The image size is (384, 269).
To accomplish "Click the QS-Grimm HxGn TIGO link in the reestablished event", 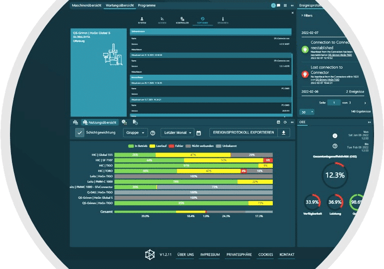I will click(340, 55).
